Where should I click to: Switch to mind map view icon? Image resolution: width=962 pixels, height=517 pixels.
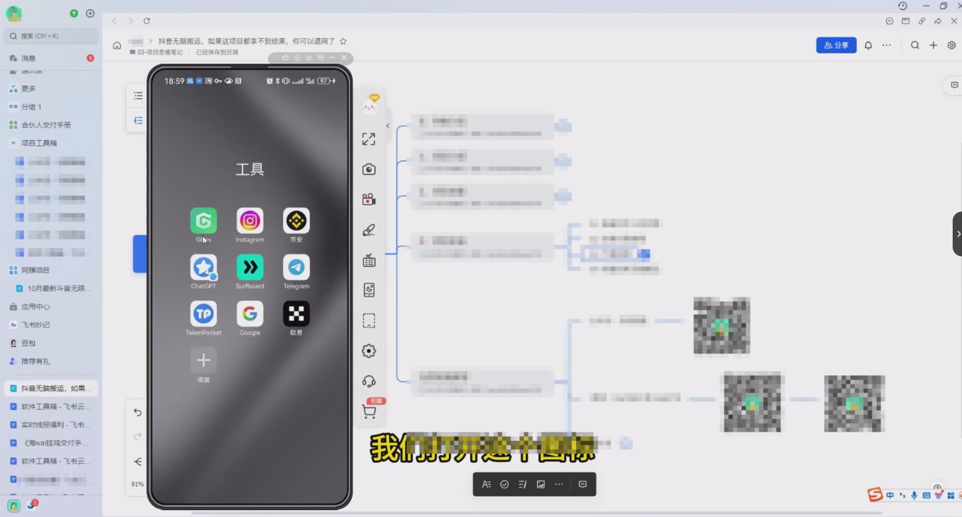(x=138, y=121)
